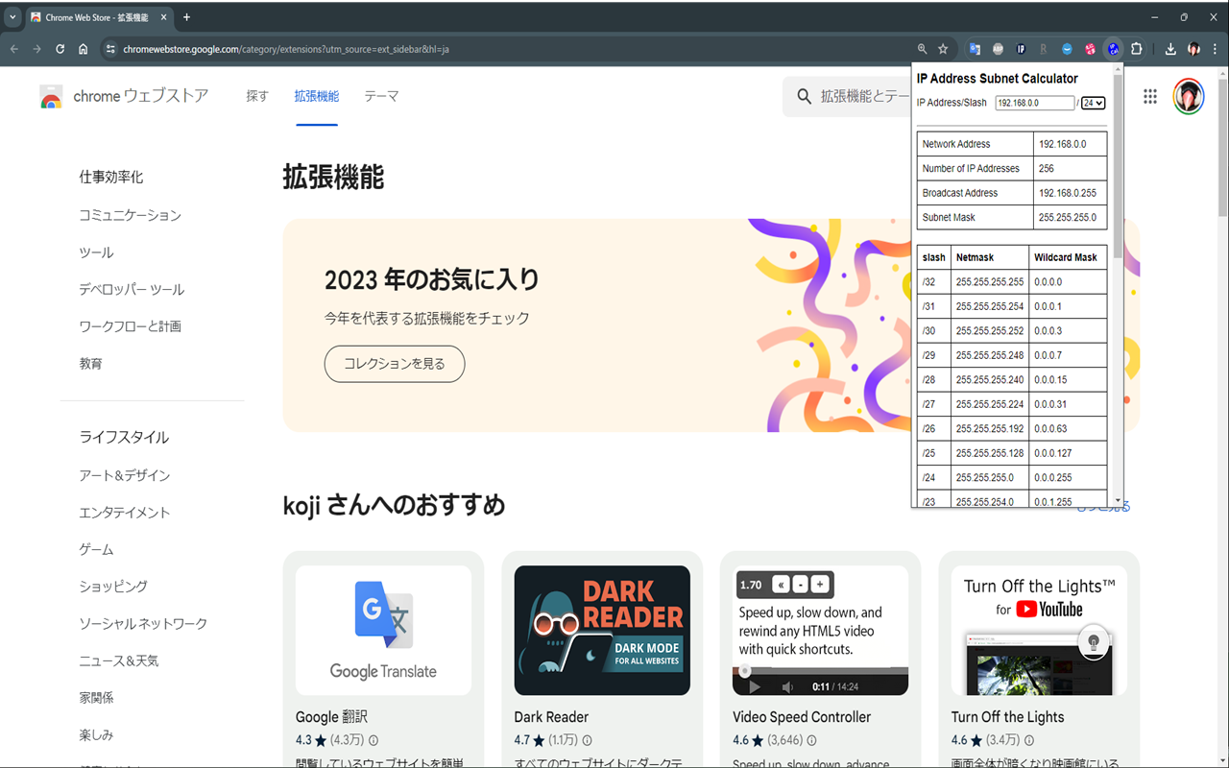Screen dimensions: 1229x768
Task: Click the Broadcast Address value 192.168.0.255
Action: 1067,193
